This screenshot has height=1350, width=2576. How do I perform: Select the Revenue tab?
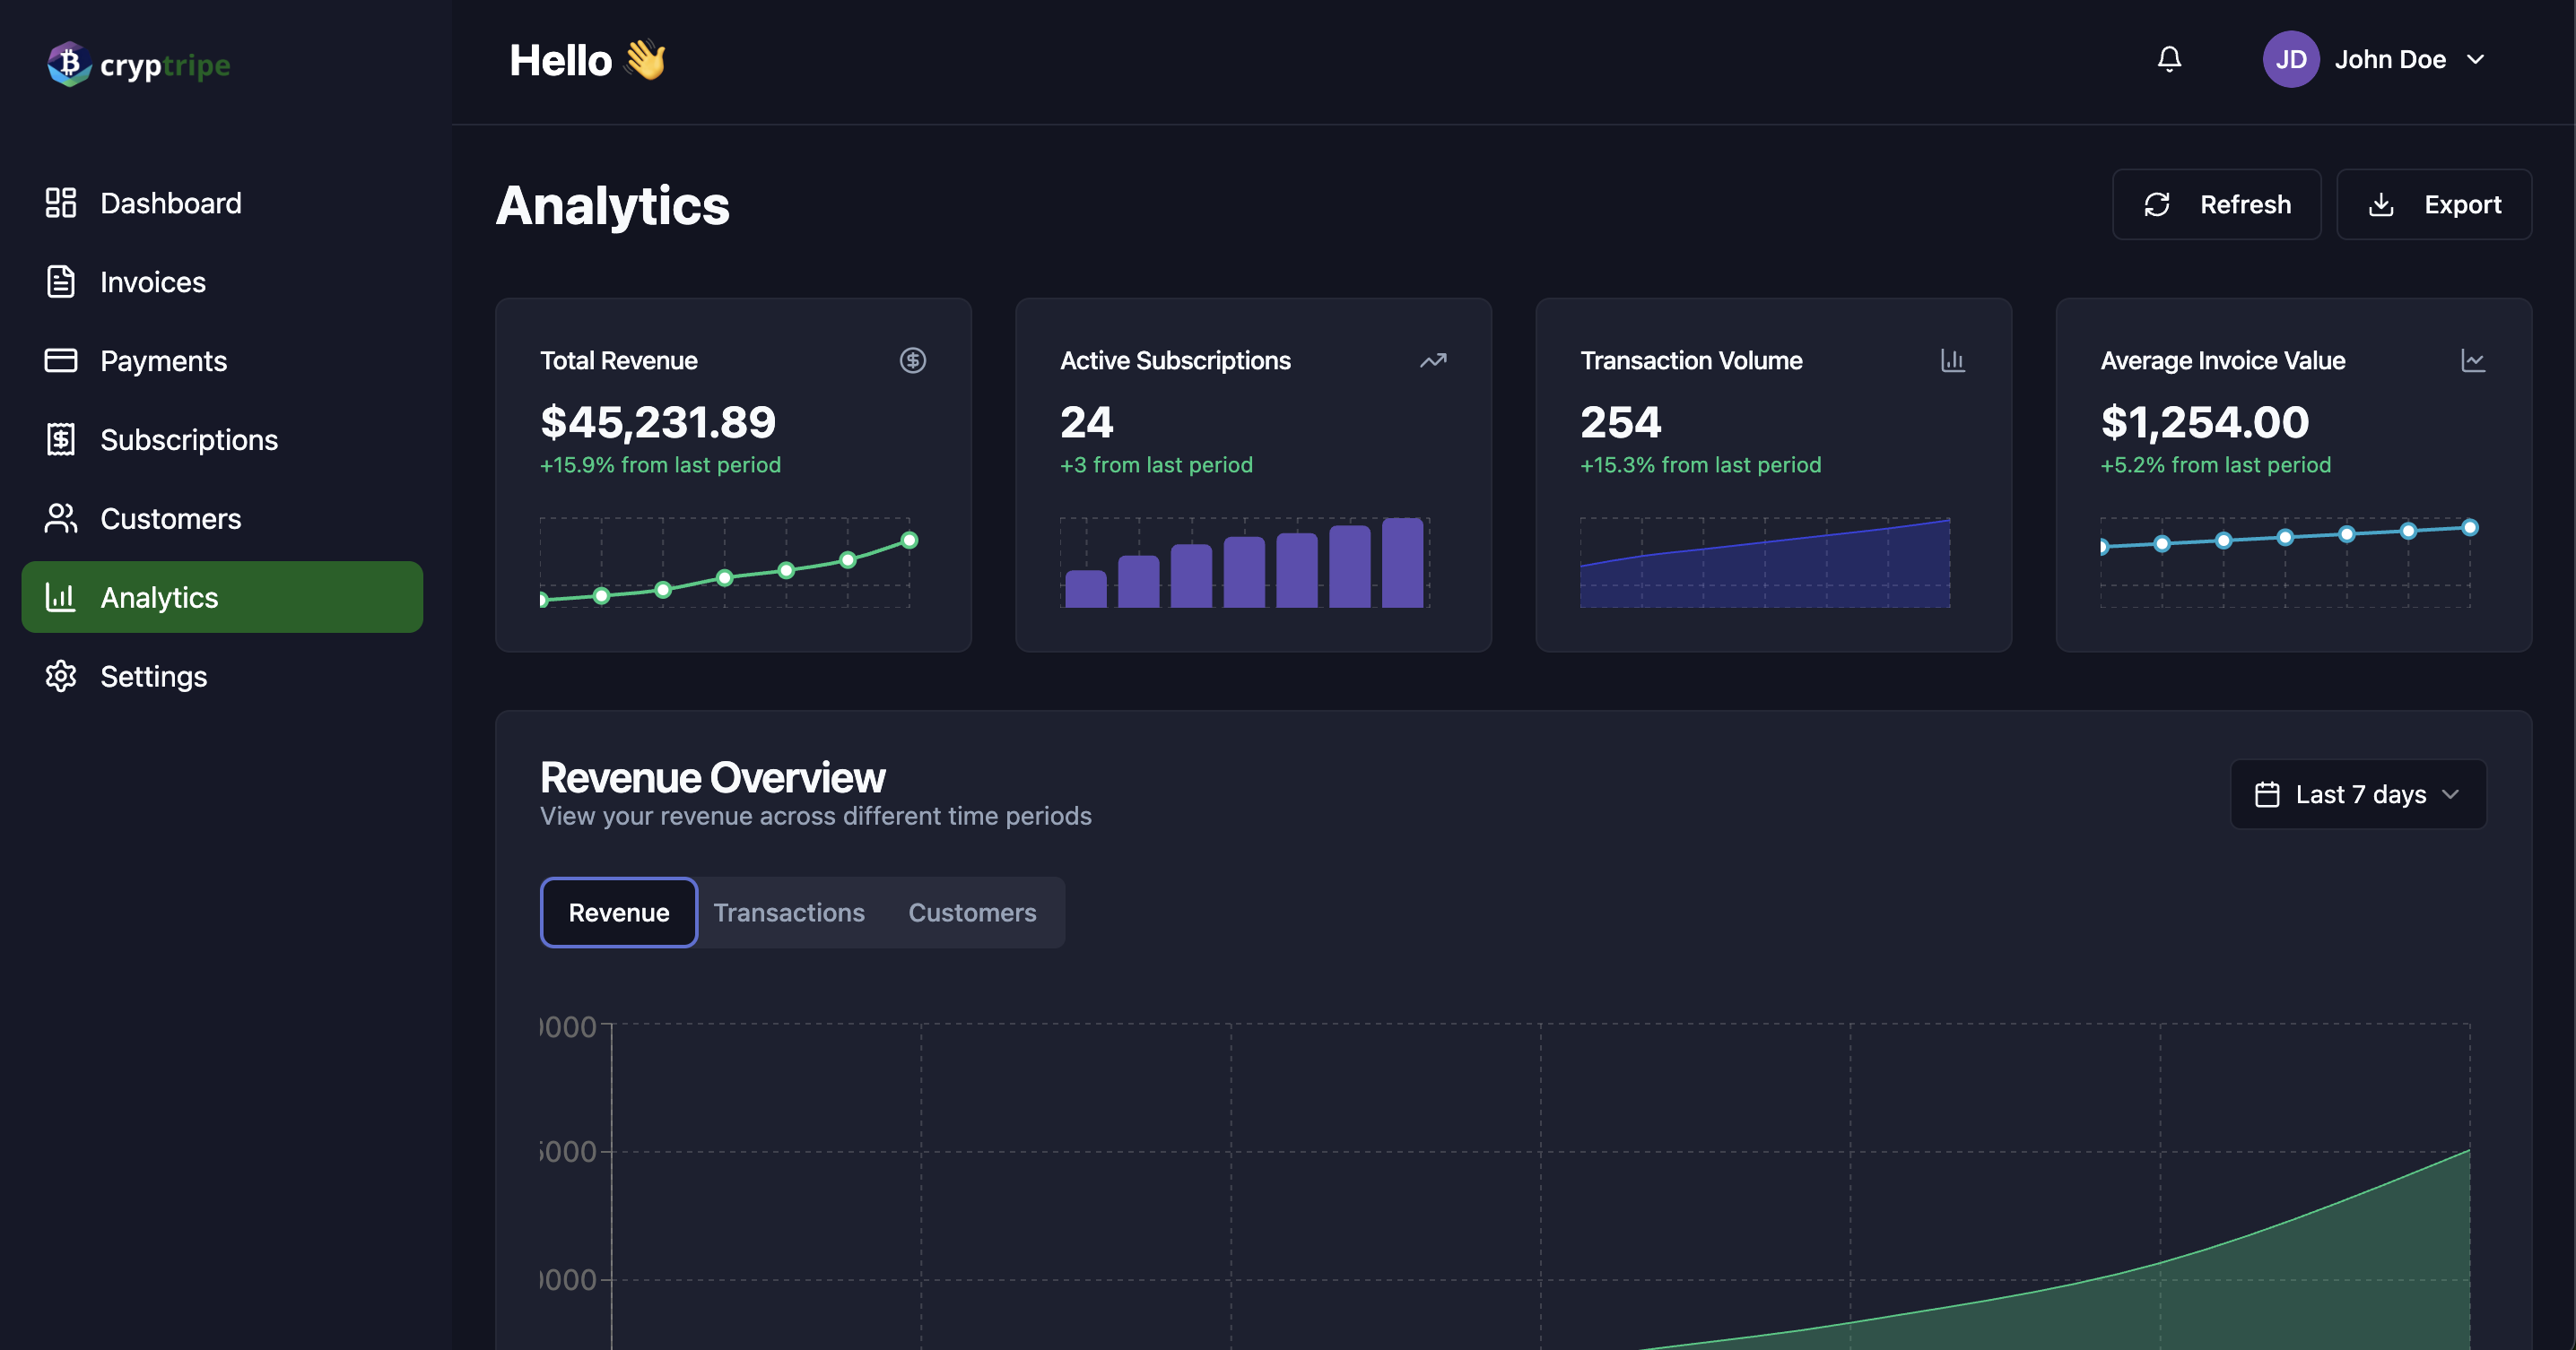click(x=619, y=913)
